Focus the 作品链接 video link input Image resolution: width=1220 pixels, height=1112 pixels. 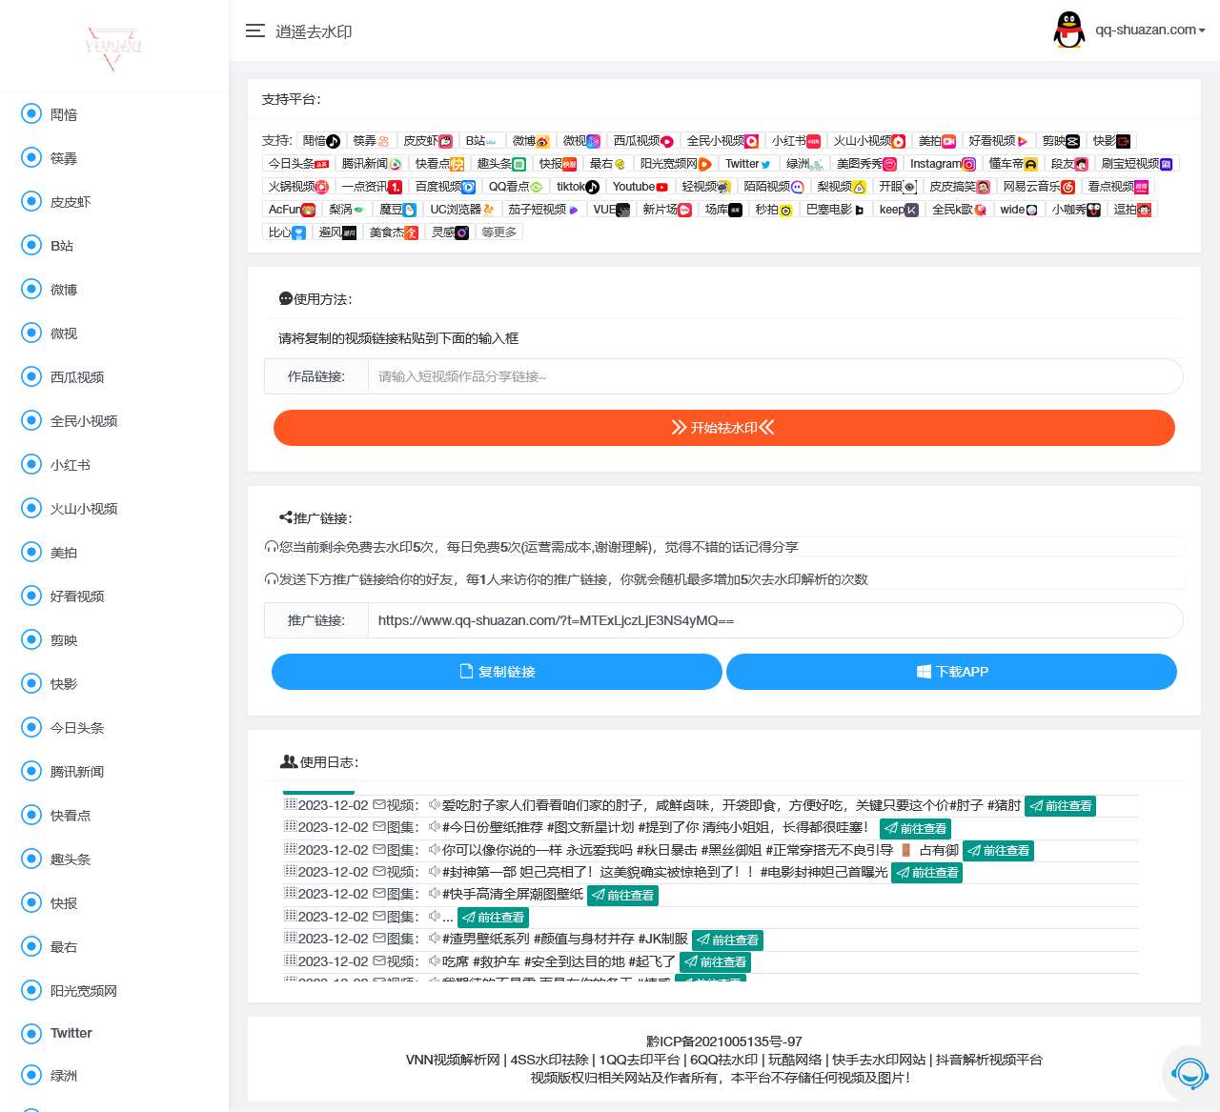pyautogui.click(x=775, y=376)
